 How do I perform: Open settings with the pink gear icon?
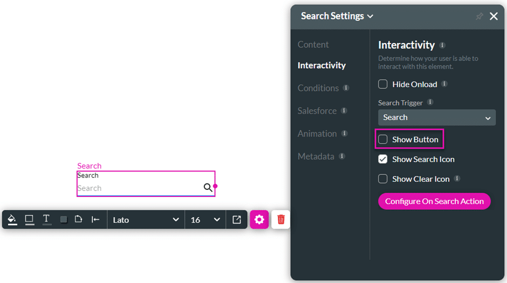(259, 220)
